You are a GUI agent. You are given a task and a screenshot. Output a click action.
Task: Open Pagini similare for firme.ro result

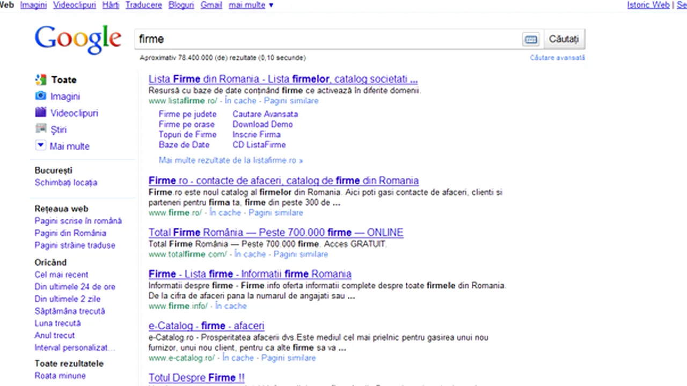(x=276, y=213)
